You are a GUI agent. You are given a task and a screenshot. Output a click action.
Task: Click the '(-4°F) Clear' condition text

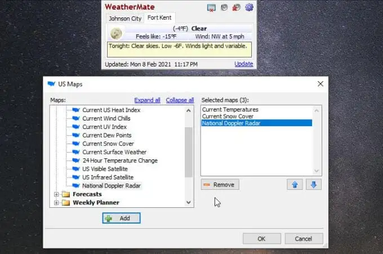(x=190, y=29)
